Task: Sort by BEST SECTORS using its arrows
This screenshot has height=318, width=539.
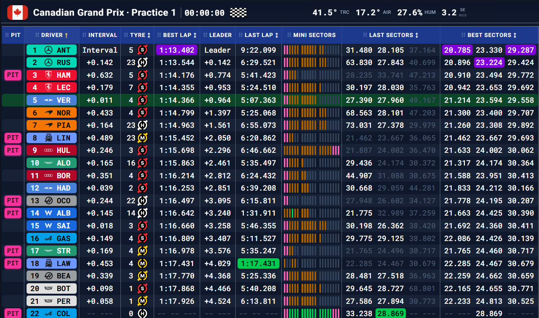Action: pyautogui.click(x=515, y=35)
